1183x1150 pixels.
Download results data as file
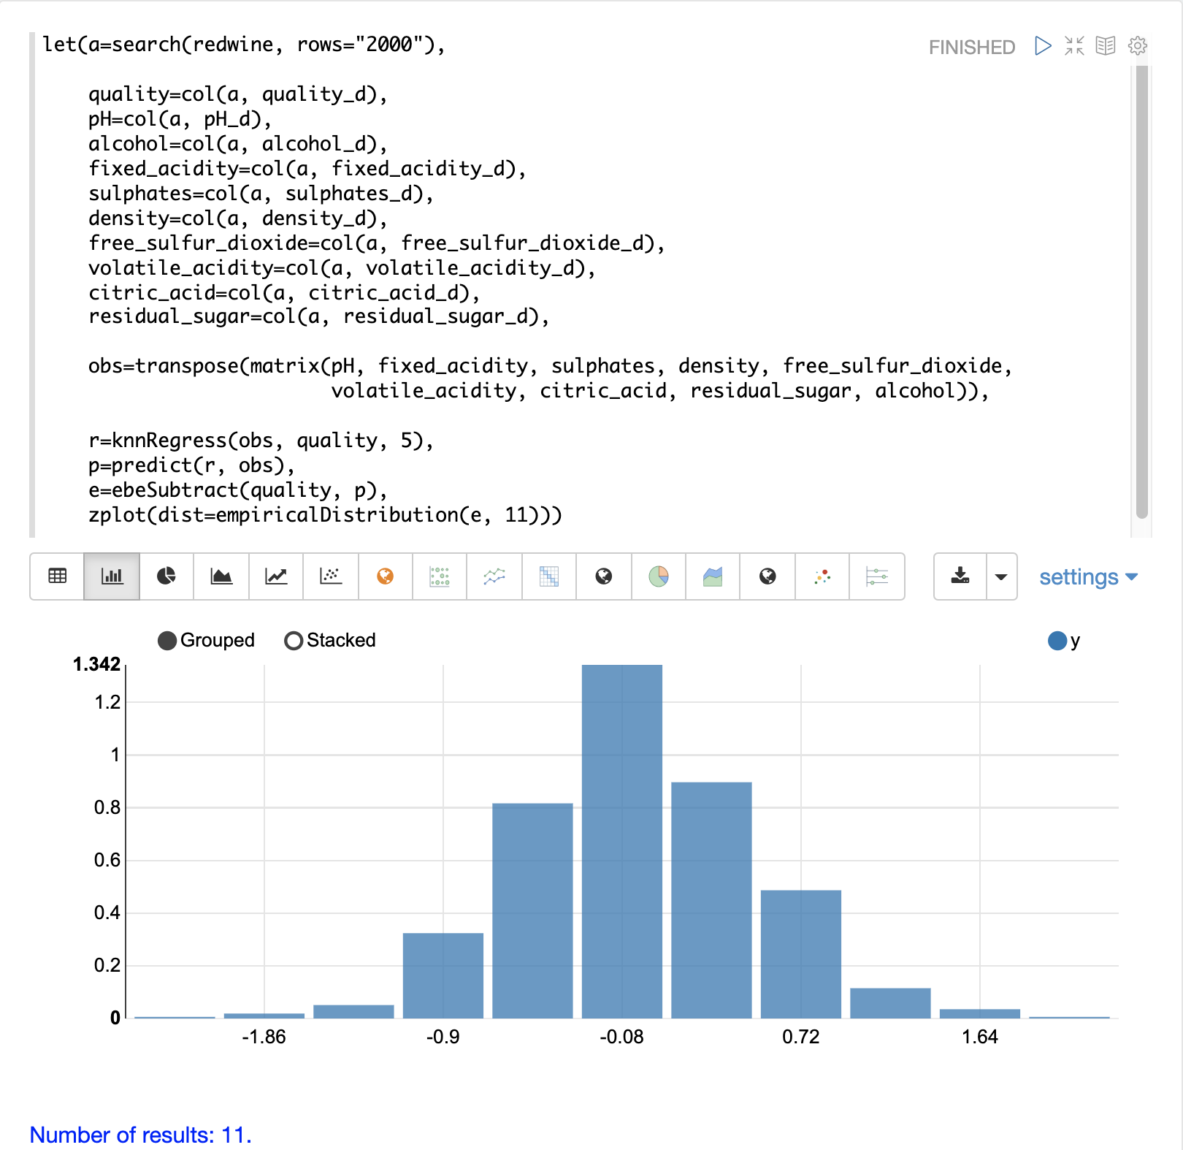(960, 576)
